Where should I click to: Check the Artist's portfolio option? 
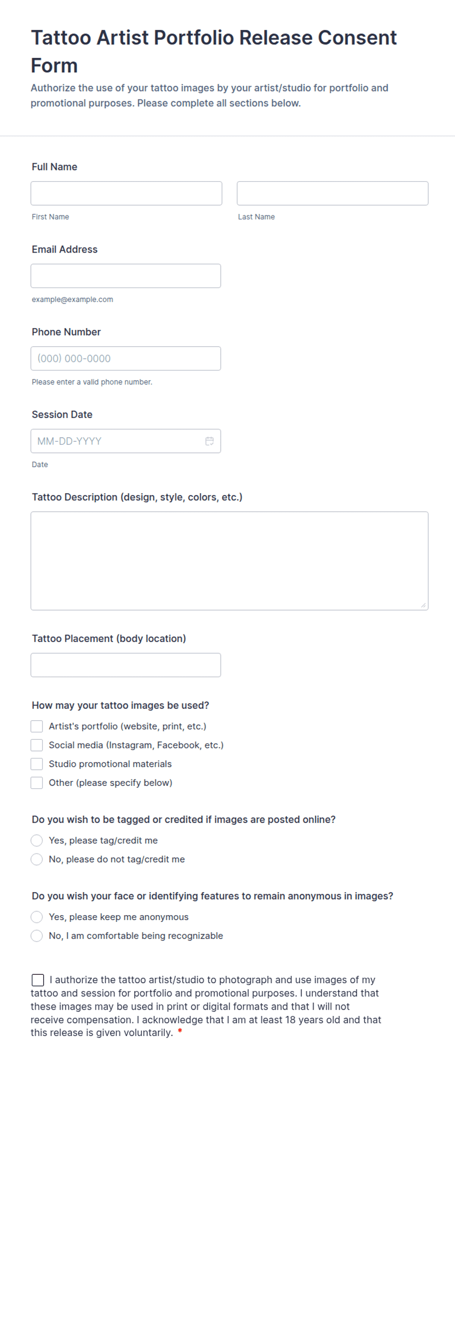[37, 726]
